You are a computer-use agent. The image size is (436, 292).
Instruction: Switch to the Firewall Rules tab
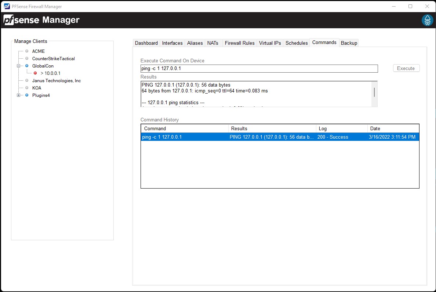click(x=239, y=43)
